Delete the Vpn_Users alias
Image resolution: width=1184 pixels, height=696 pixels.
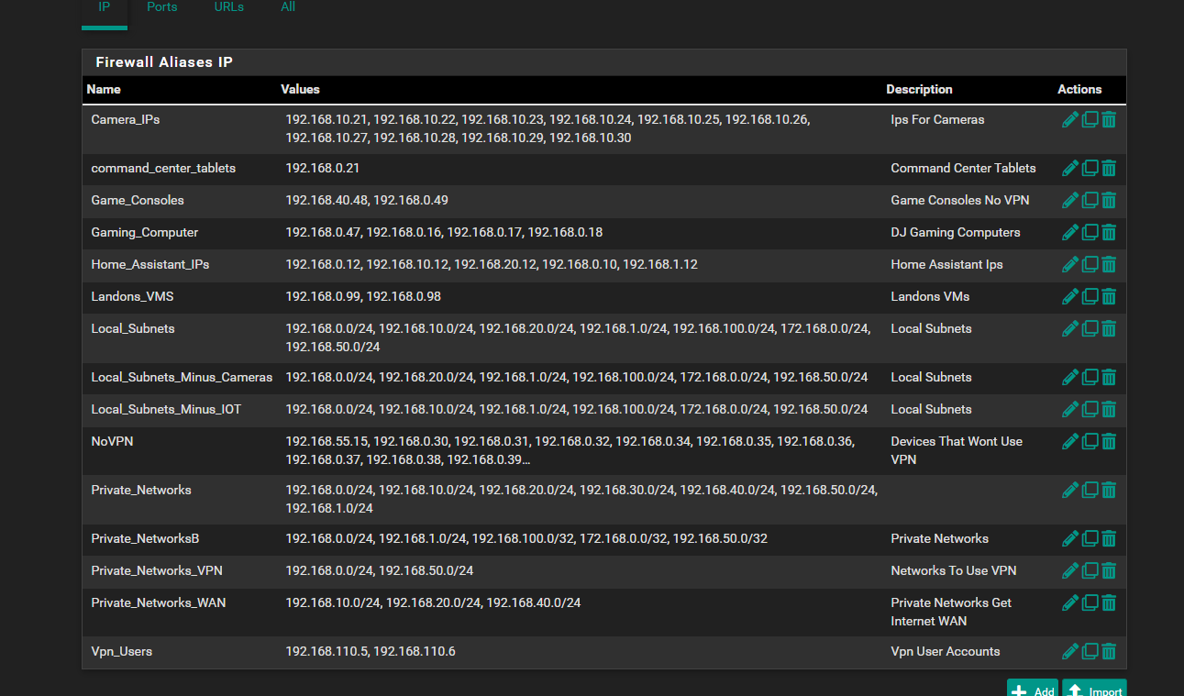tap(1109, 651)
